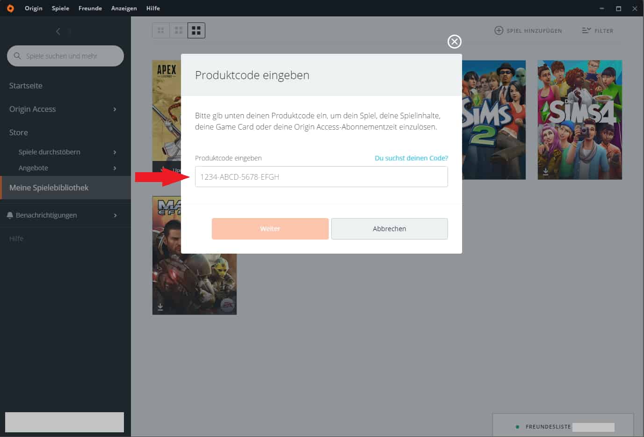Click the Origin logo icon

pyautogui.click(x=10, y=8)
